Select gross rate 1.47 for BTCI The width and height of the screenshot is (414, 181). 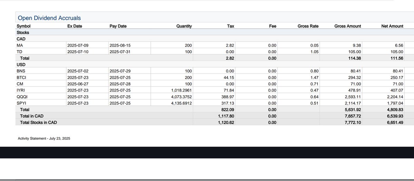pyautogui.click(x=315, y=78)
